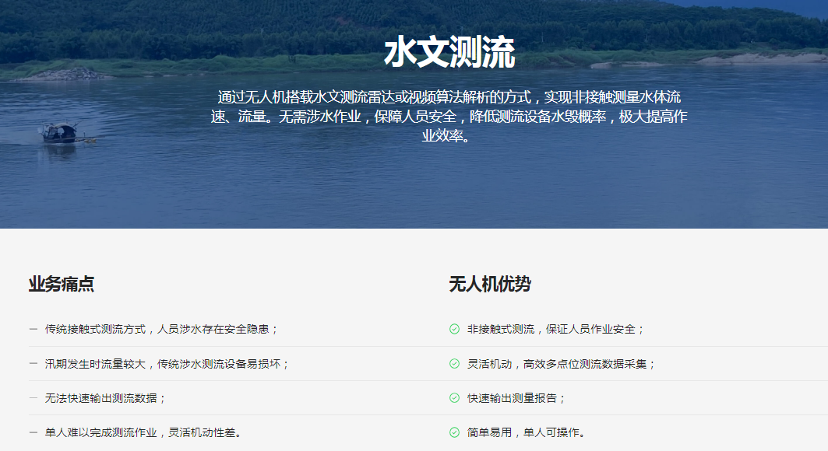Click the boat in the river banner image
Viewport: 828px width, 451px height.
coord(61,133)
